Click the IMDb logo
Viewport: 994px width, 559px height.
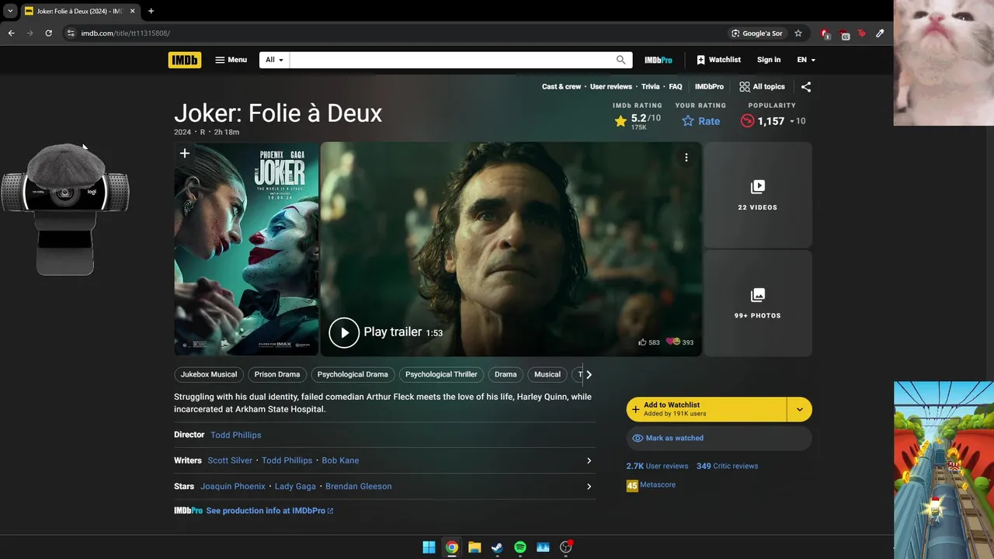tap(185, 60)
